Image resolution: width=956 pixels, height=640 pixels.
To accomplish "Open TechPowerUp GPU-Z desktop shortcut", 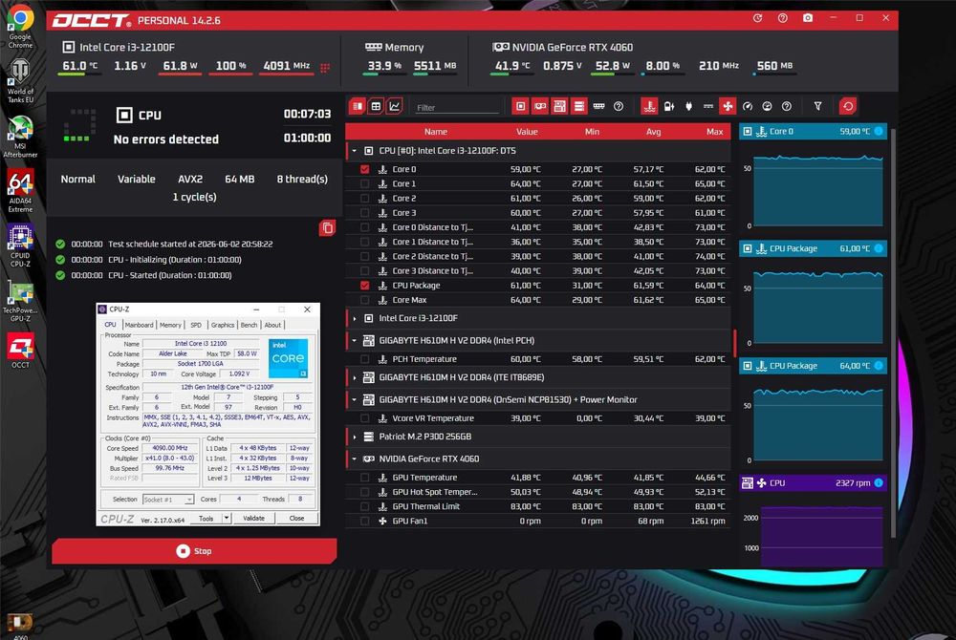I will (20, 300).
